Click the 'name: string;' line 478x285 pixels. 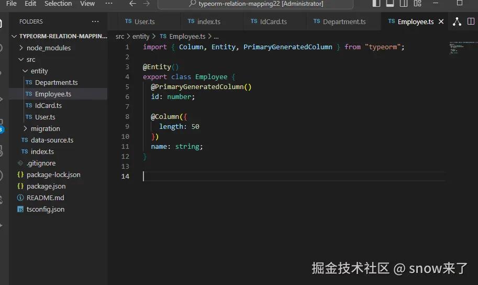(x=177, y=147)
